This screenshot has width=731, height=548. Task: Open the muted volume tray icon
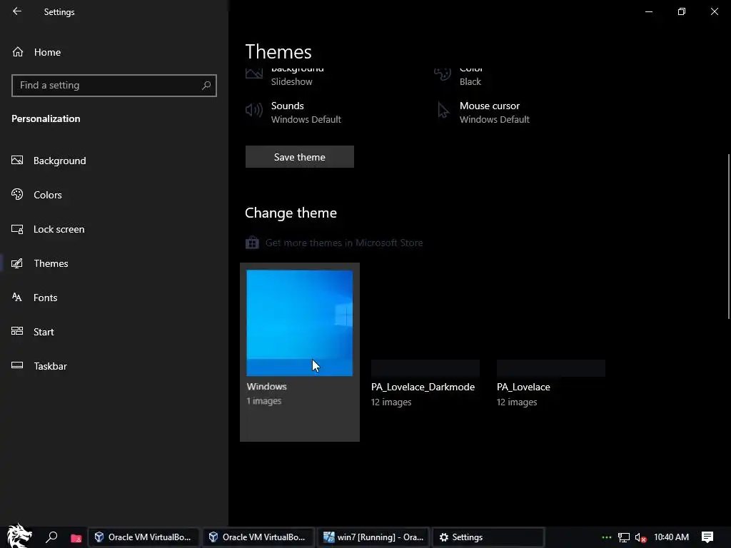coord(641,537)
